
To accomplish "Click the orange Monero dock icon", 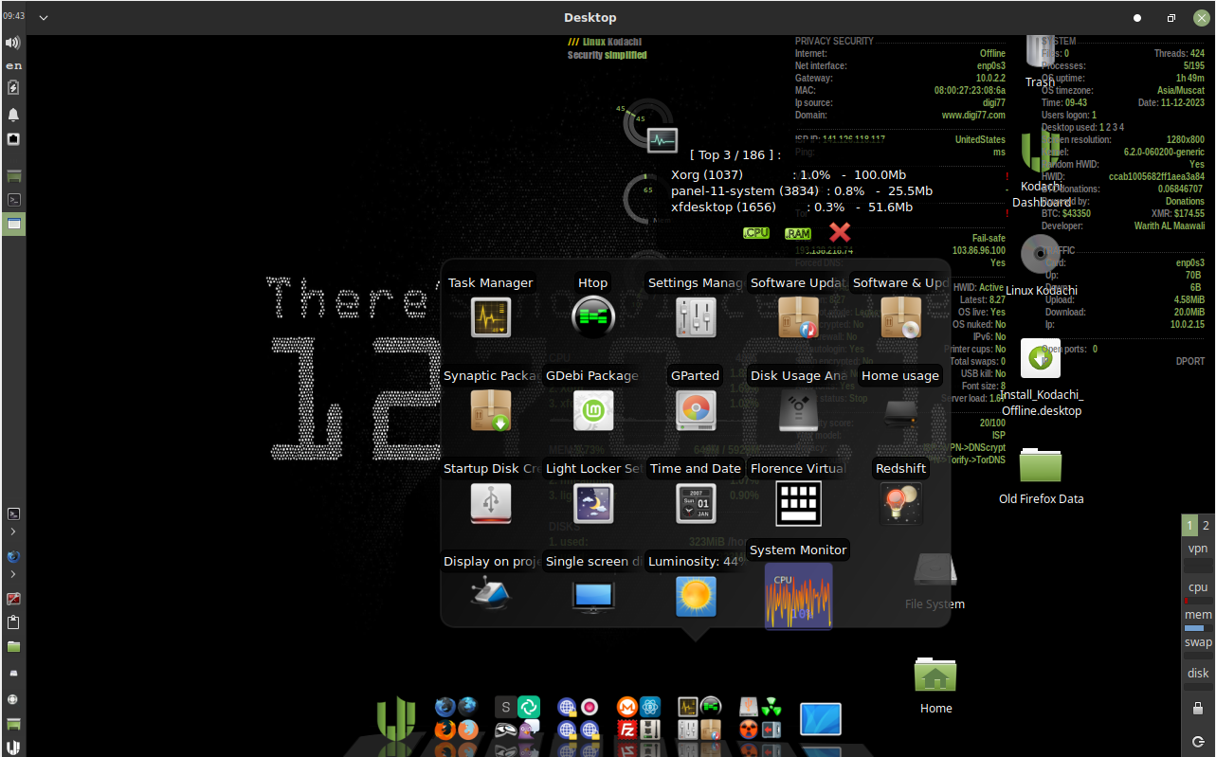I will click(626, 707).
